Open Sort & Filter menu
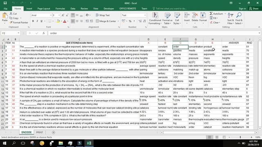 (x=230, y=18)
